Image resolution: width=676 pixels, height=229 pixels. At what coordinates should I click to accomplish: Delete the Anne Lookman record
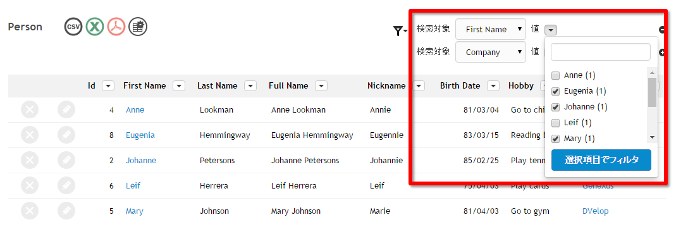click(30, 109)
